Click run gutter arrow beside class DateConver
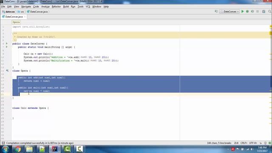 point(7,43)
